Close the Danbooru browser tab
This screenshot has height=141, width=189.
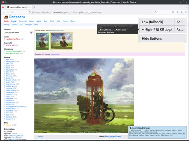[x=30, y=7]
